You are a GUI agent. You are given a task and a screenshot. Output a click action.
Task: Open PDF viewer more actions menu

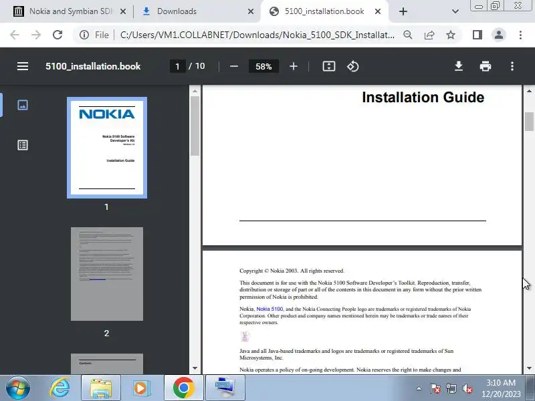[512, 66]
